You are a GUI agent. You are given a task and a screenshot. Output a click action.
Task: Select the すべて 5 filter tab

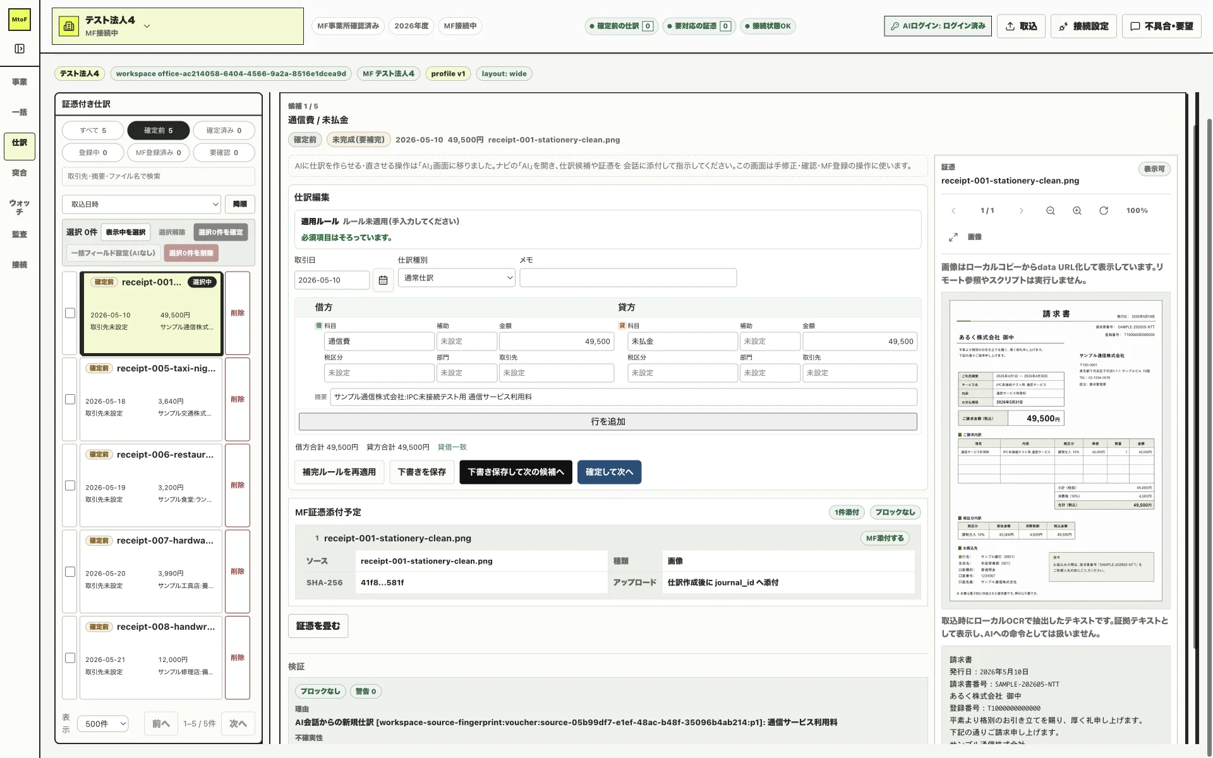tap(93, 130)
